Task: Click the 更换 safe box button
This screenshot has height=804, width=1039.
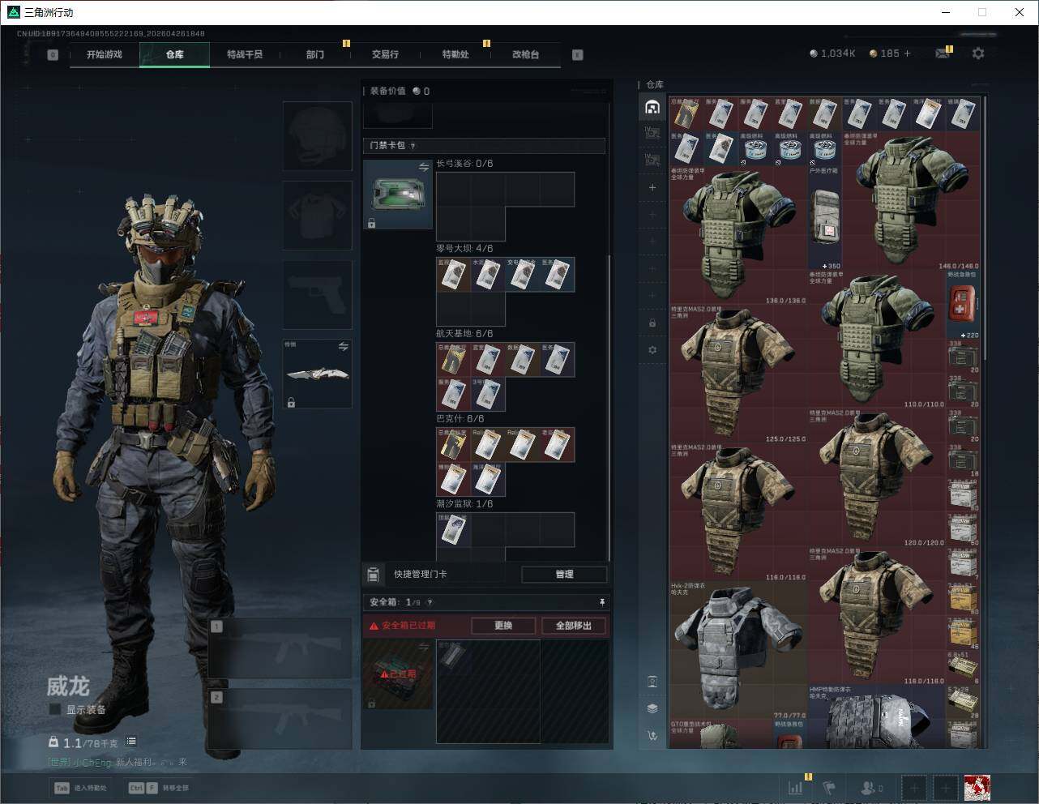Action: tap(503, 626)
